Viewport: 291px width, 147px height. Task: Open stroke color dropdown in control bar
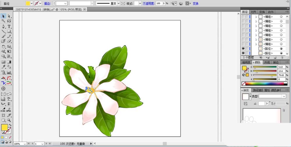[40, 3]
